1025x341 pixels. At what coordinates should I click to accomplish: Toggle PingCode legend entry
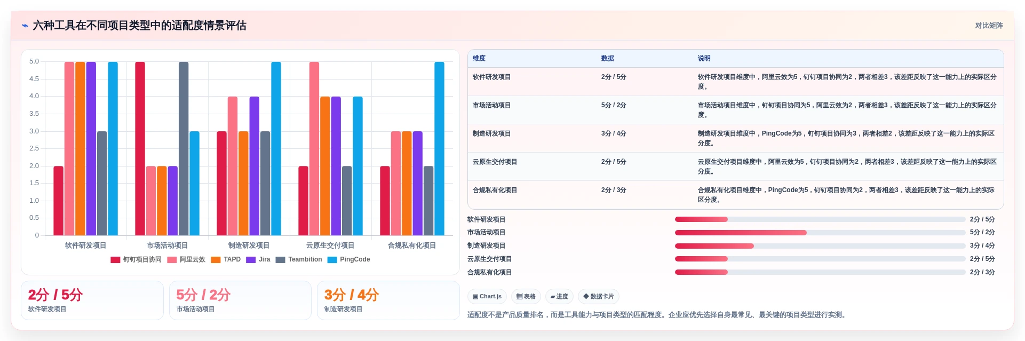point(348,260)
